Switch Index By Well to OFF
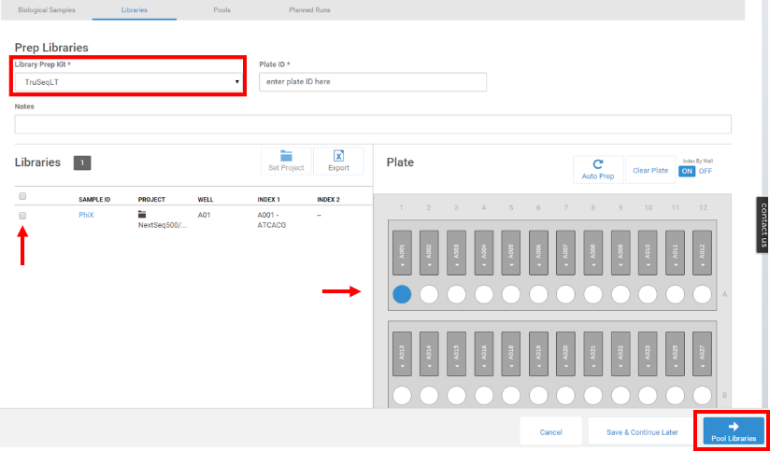Viewport: 770px width, 451px height. click(x=706, y=171)
